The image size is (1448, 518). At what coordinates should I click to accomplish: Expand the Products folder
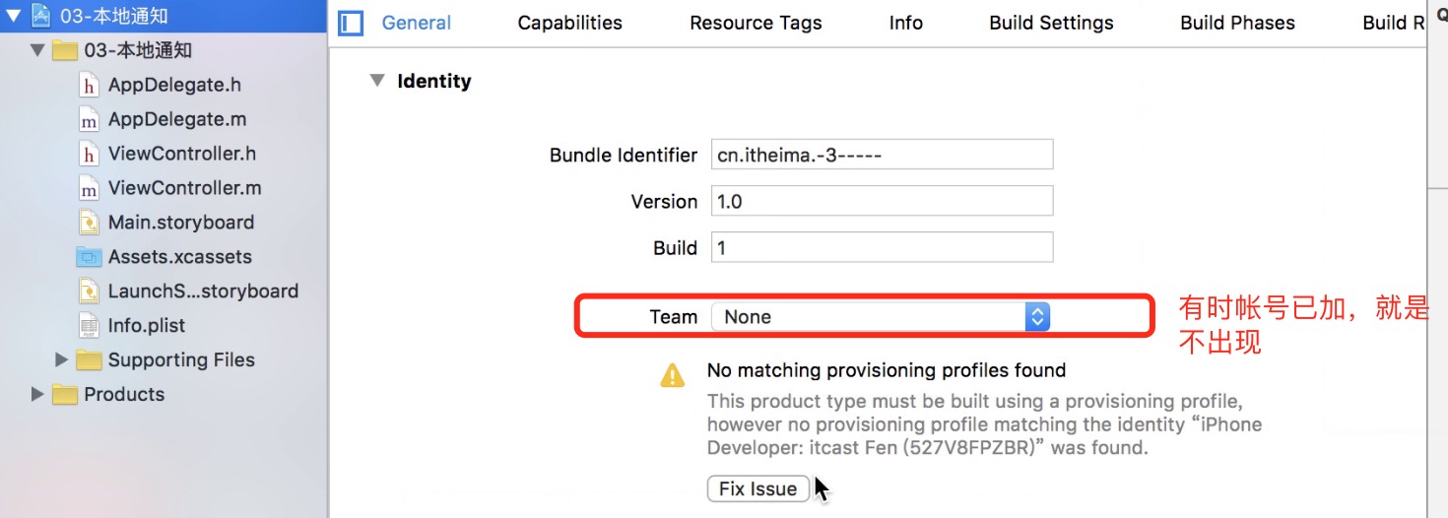click(x=37, y=394)
